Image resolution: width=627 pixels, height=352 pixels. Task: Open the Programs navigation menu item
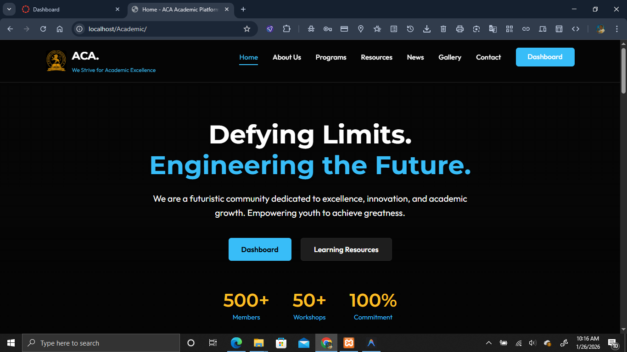[331, 57]
